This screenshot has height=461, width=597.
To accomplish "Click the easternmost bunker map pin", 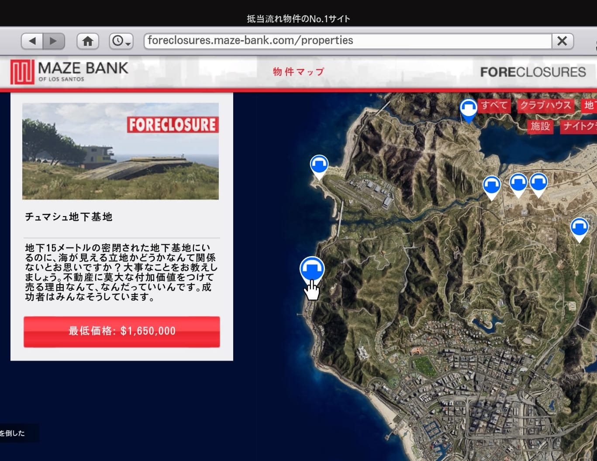I will coord(580,226).
